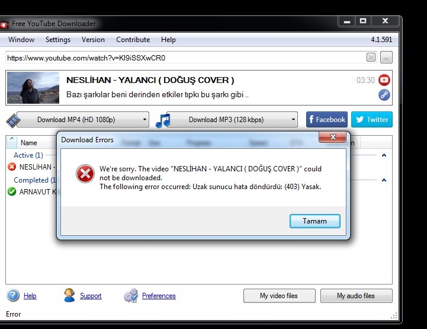Click the browse button with two dots
This screenshot has width=427, height=329.
tap(386, 58)
